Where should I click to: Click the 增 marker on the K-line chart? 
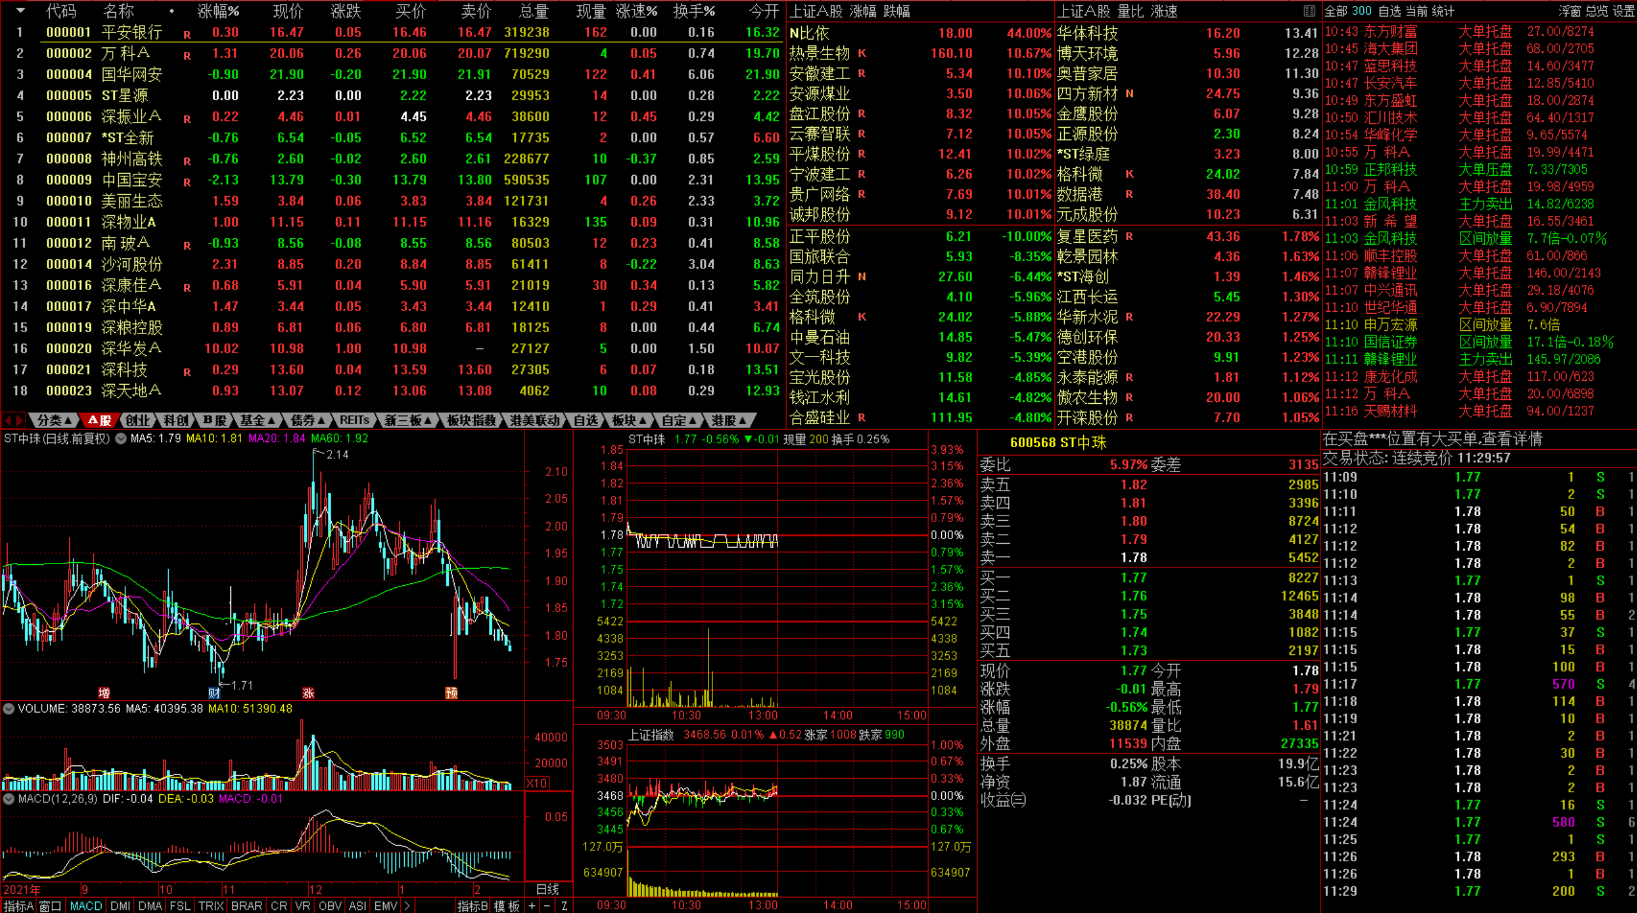point(104,693)
